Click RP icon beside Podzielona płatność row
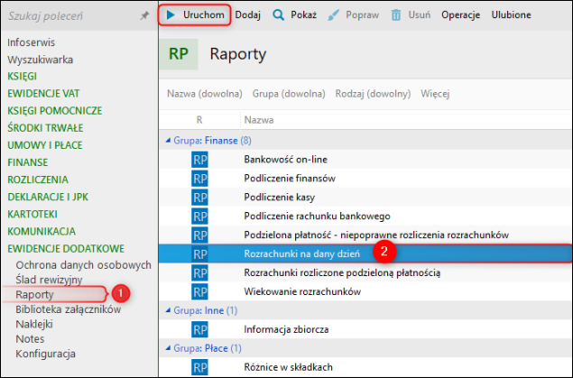This screenshot has width=573, height=378. (199, 235)
